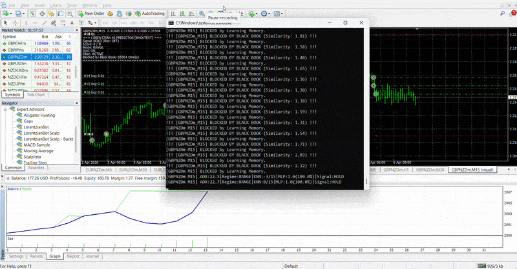Switch to the Favorites tab in Navigator
517x269 pixels.
pos(36,168)
